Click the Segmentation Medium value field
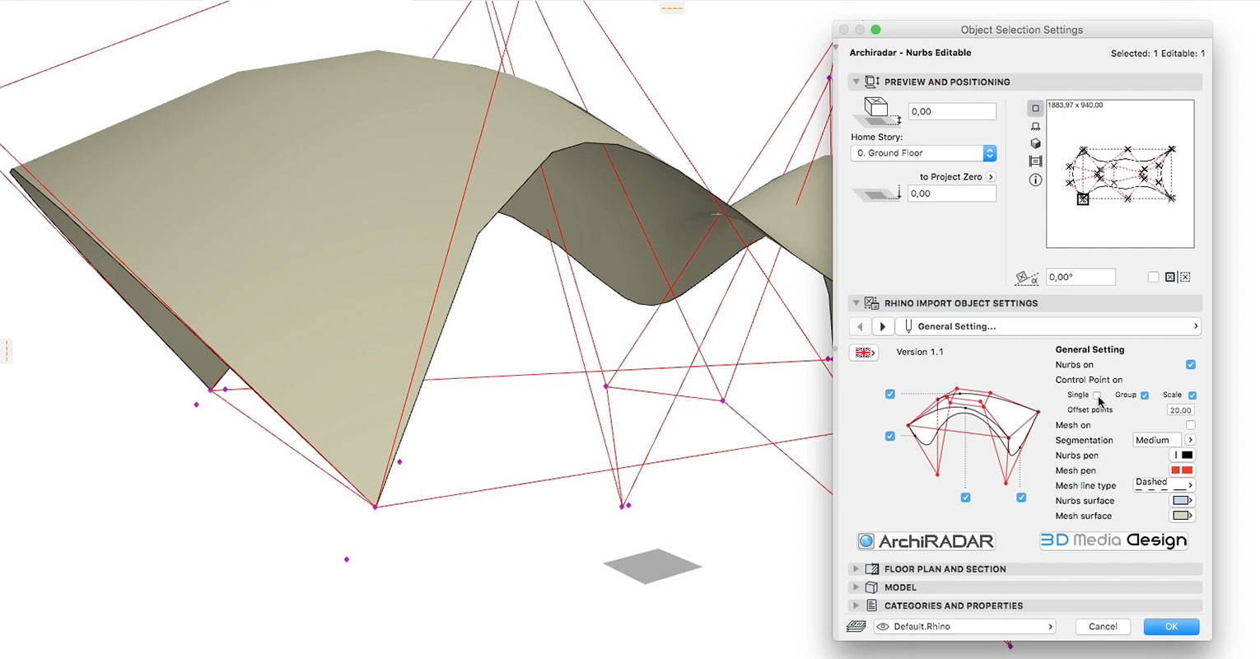This screenshot has height=659, width=1260. pyautogui.click(x=1157, y=440)
